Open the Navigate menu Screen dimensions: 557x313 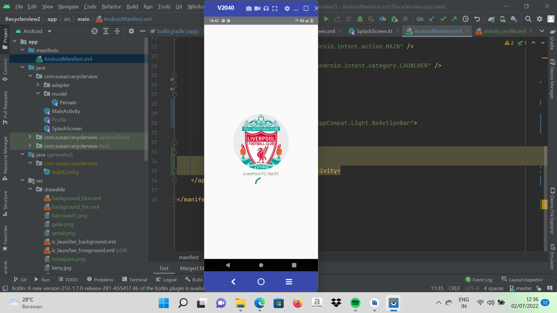tap(68, 6)
